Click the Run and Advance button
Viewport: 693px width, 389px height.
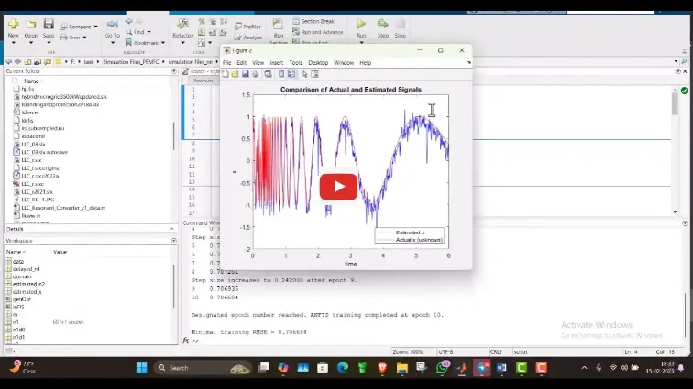(x=321, y=32)
